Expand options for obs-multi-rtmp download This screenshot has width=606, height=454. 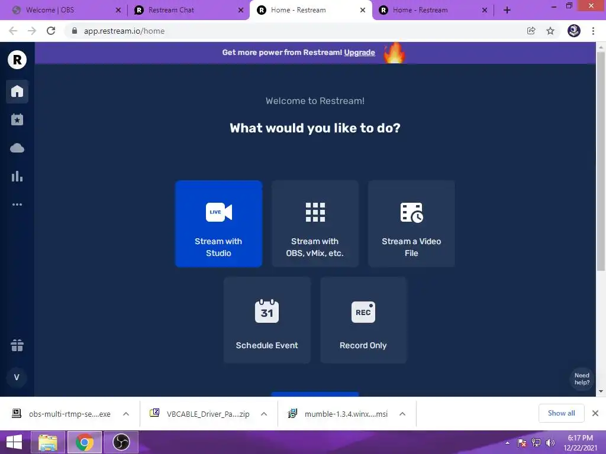(126, 414)
